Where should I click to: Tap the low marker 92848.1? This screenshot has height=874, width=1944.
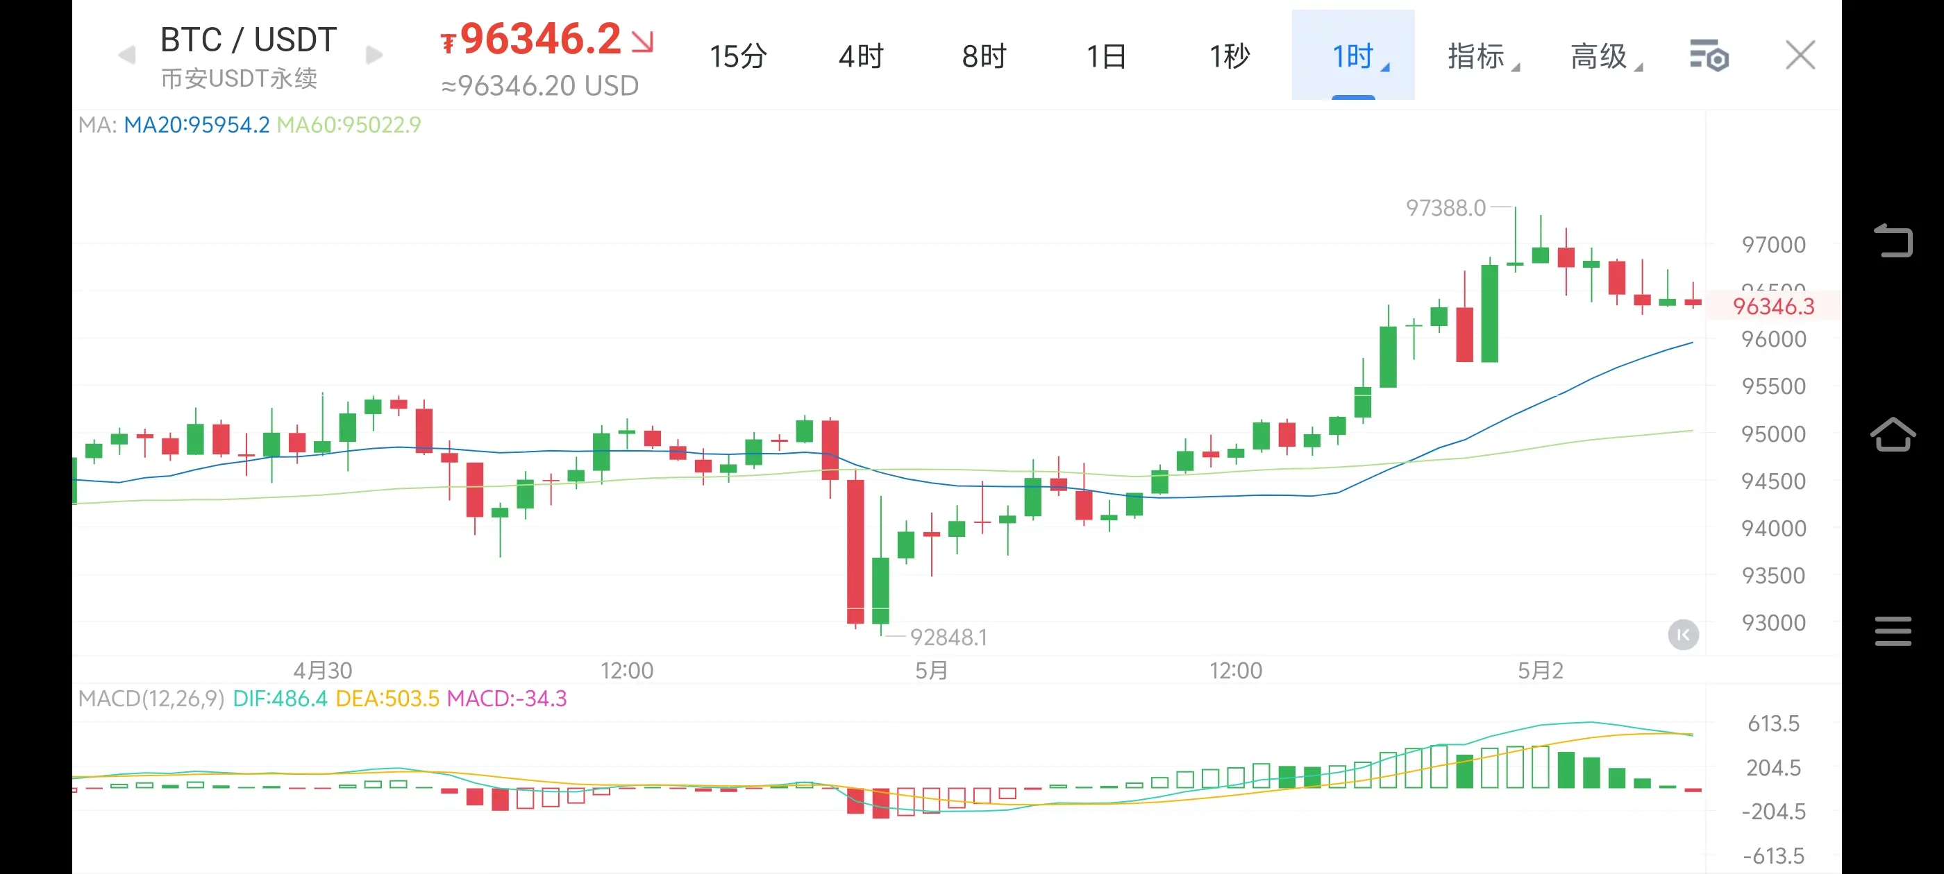pyautogui.click(x=948, y=637)
